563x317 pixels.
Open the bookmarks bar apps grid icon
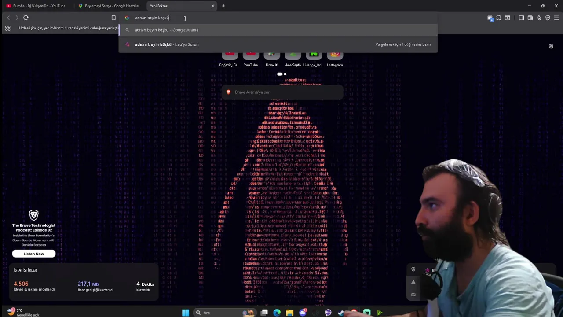click(7, 28)
